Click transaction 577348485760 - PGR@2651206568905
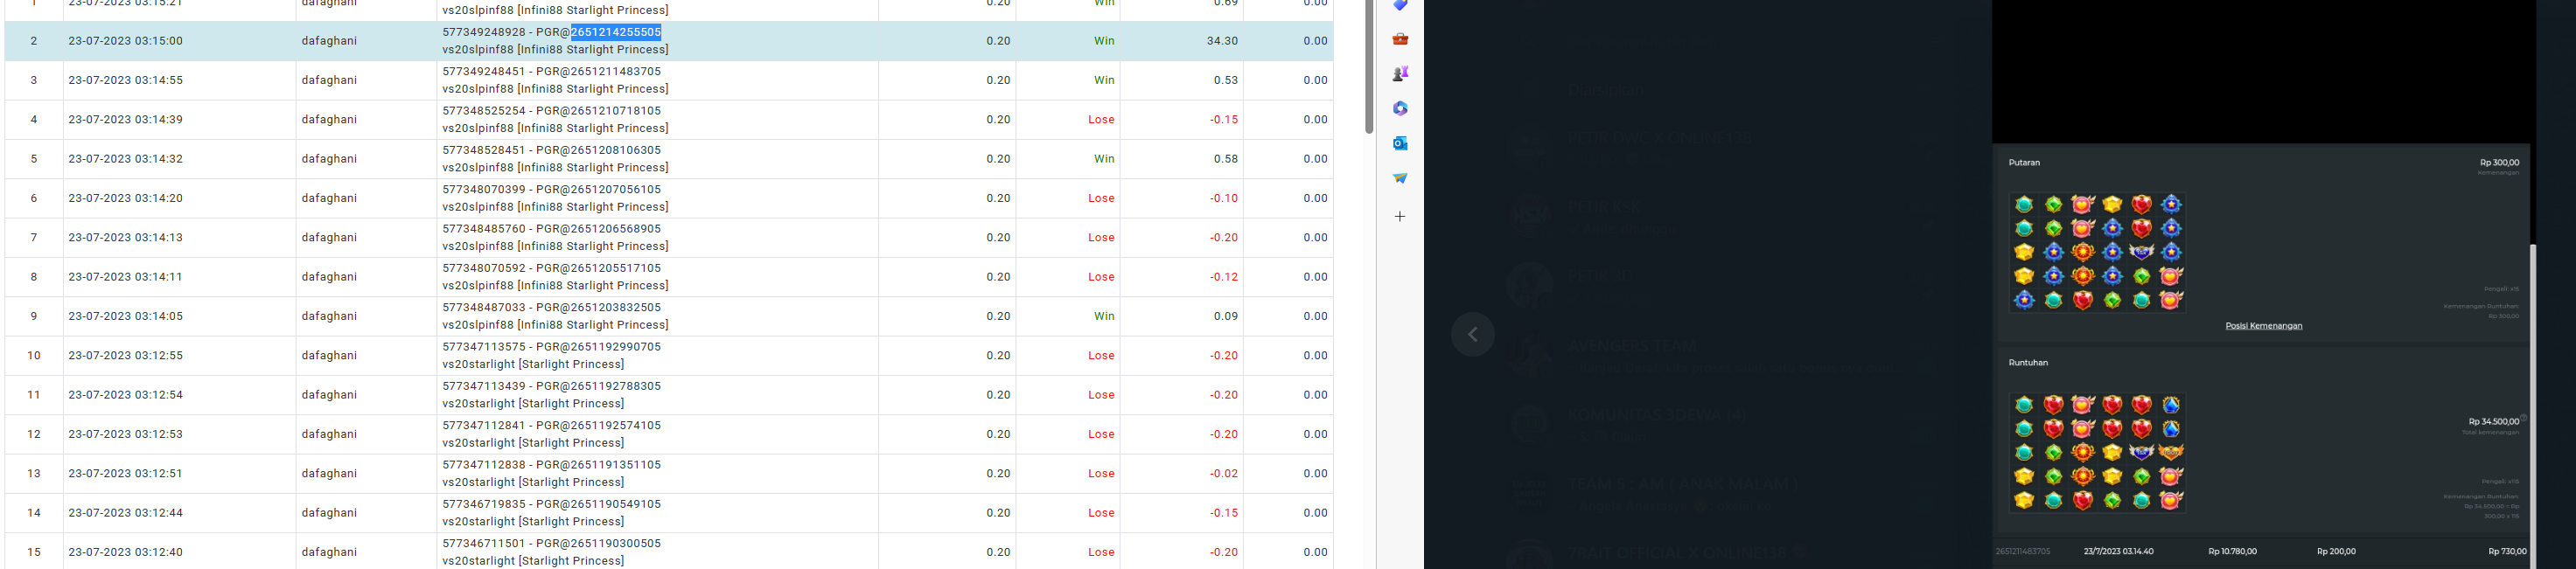Image resolution: width=2576 pixels, height=569 pixels. (551, 229)
